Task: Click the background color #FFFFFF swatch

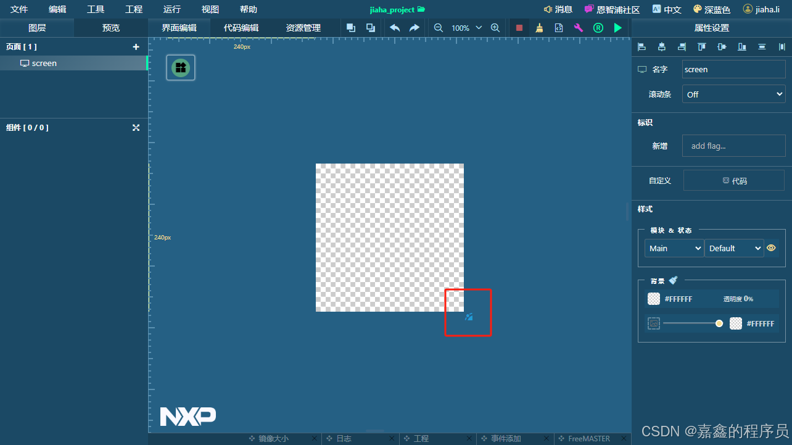Action: point(654,299)
